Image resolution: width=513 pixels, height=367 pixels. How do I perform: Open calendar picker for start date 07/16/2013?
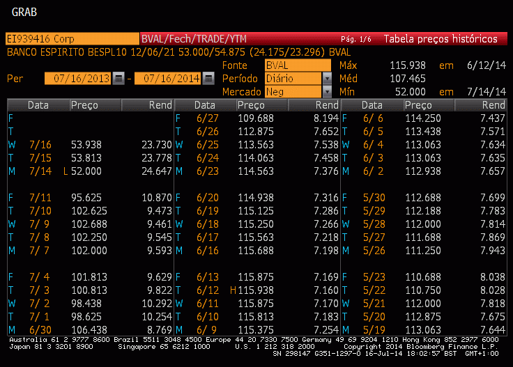(118, 79)
